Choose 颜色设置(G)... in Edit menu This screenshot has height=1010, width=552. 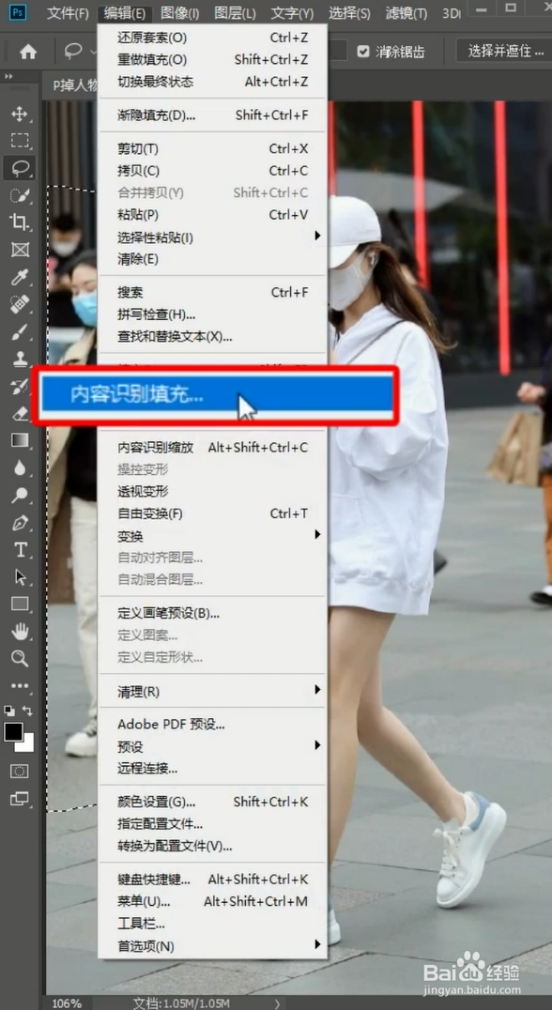click(212, 802)
